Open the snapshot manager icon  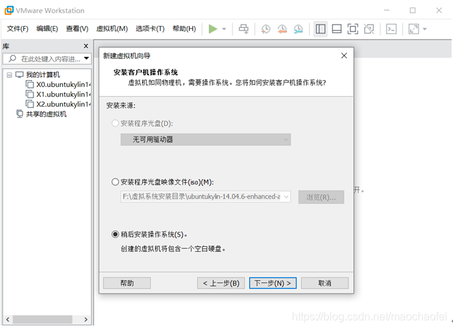point(298,29)
